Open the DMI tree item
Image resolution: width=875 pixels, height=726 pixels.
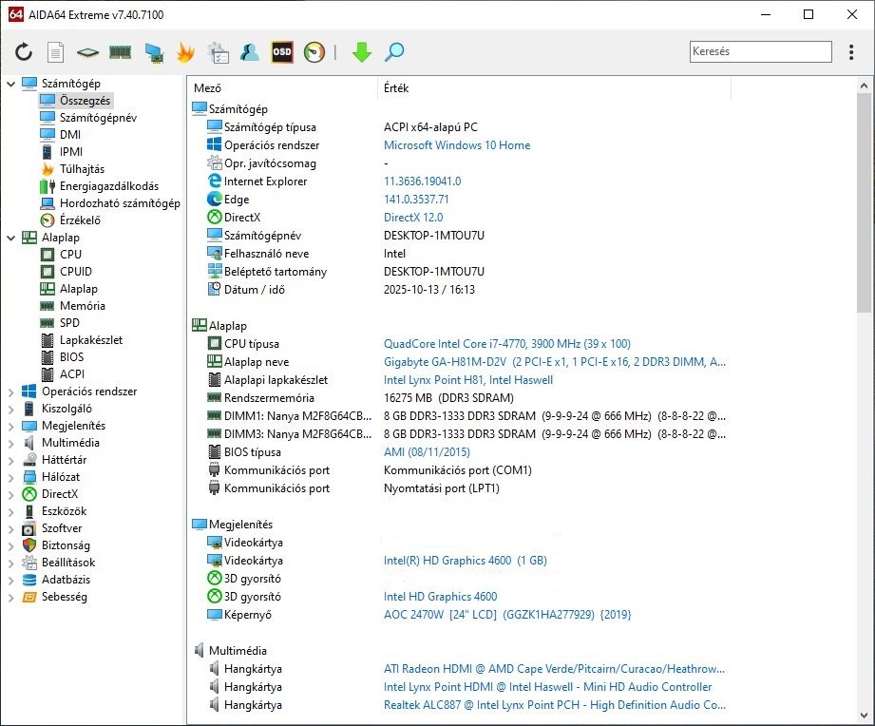tap(69, 135)
